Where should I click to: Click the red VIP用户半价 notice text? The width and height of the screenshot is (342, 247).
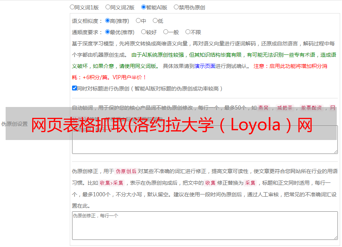click(129, 77)
